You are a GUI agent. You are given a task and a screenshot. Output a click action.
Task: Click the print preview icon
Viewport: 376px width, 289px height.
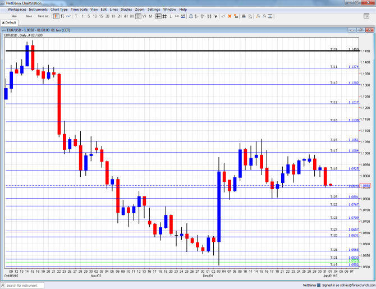click(250, 16)
